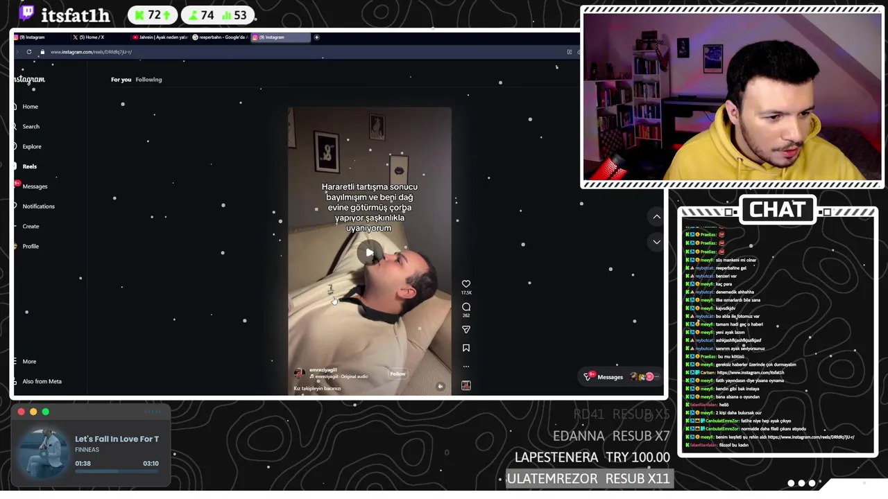This screenshot has width=888, height=499.
Task: Play the reel with center play button
Action: (370, 252)
